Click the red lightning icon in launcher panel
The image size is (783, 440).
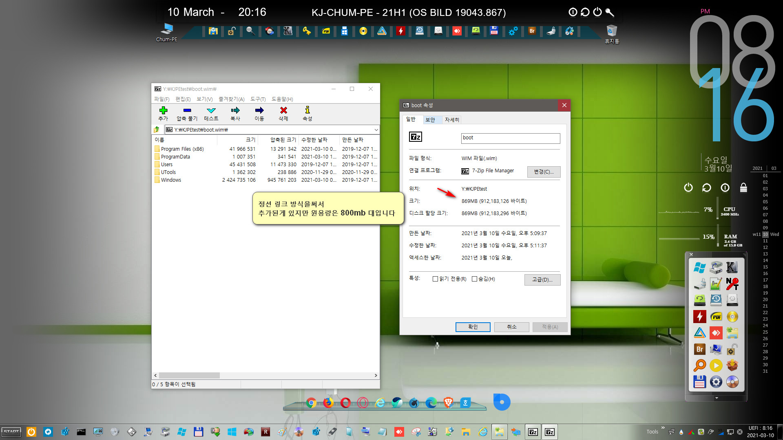[699, 317]
